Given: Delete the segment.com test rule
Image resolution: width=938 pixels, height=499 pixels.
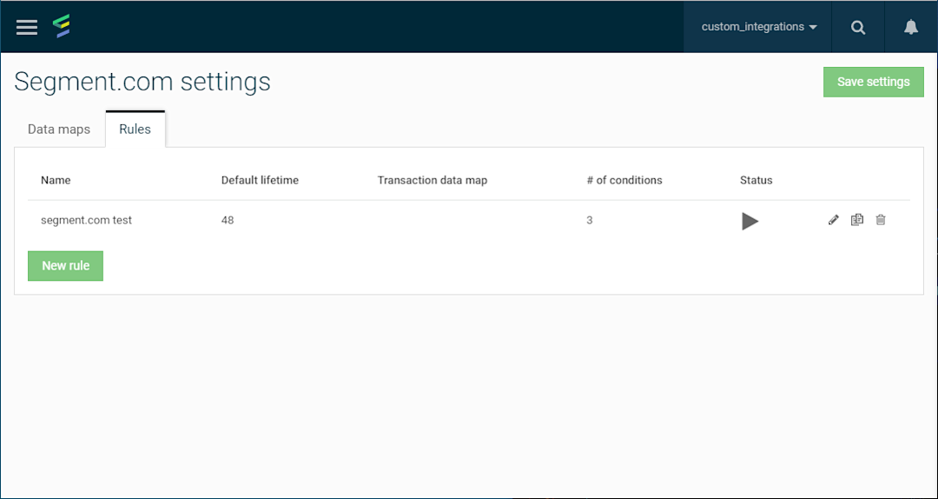Looking at the screenshot, I should [881, 220].
